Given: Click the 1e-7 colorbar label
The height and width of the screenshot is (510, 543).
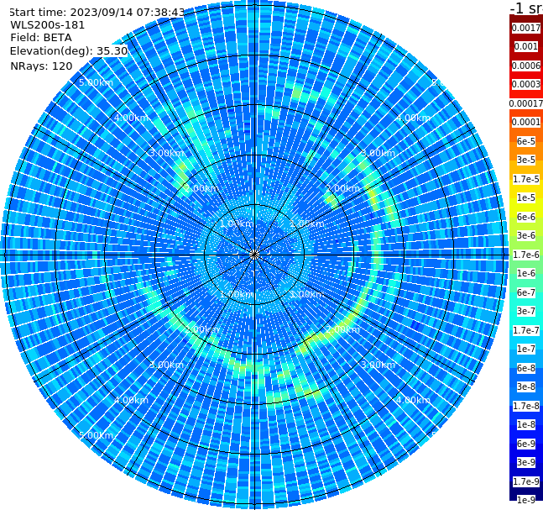Looking at the screenshot, I should (x=525, y=349).
